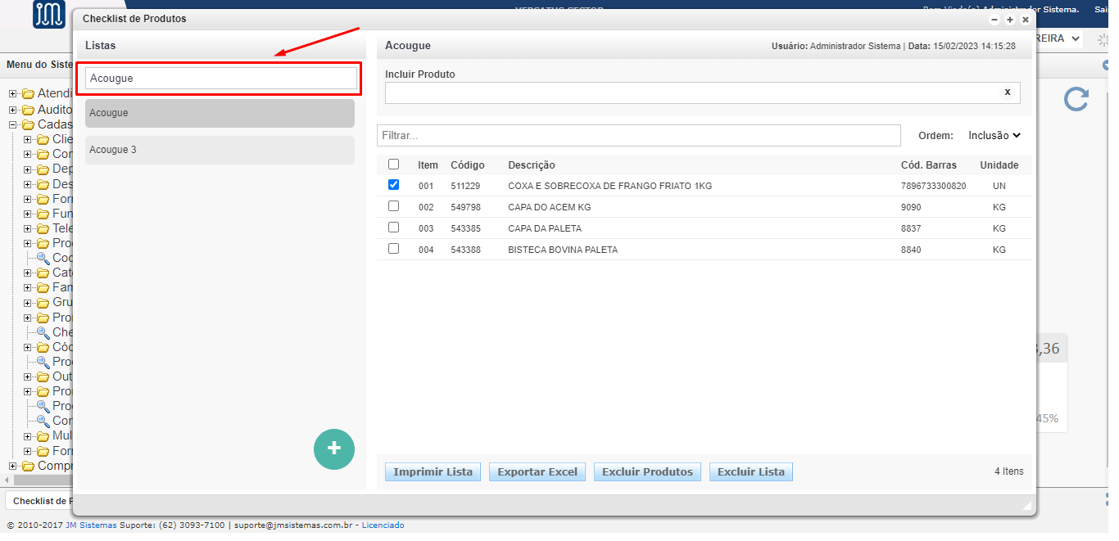Select the Acougue 3 list
1119x541 pixels.
[x=220, y=150]
